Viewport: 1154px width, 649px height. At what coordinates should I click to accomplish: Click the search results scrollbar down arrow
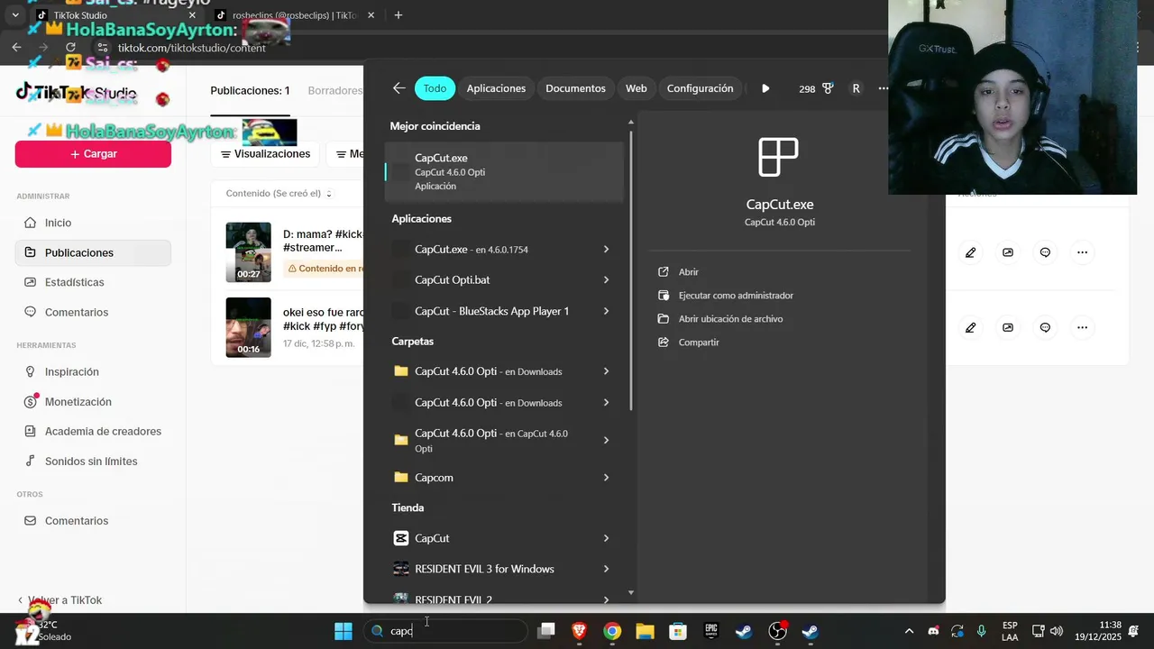[631, 592]
